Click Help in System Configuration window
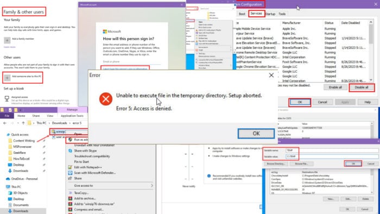 [x=368, y=102]
